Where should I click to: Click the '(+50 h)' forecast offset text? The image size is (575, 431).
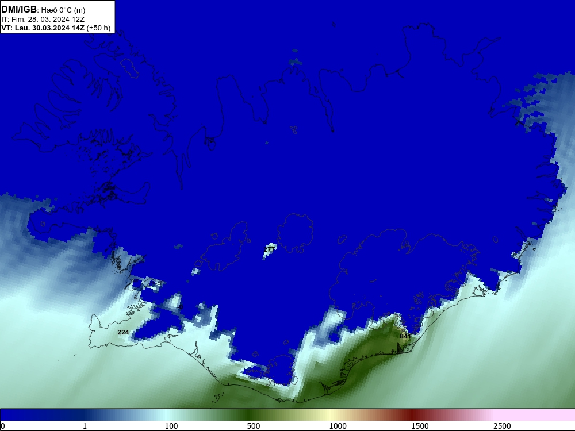coord(98,28)
